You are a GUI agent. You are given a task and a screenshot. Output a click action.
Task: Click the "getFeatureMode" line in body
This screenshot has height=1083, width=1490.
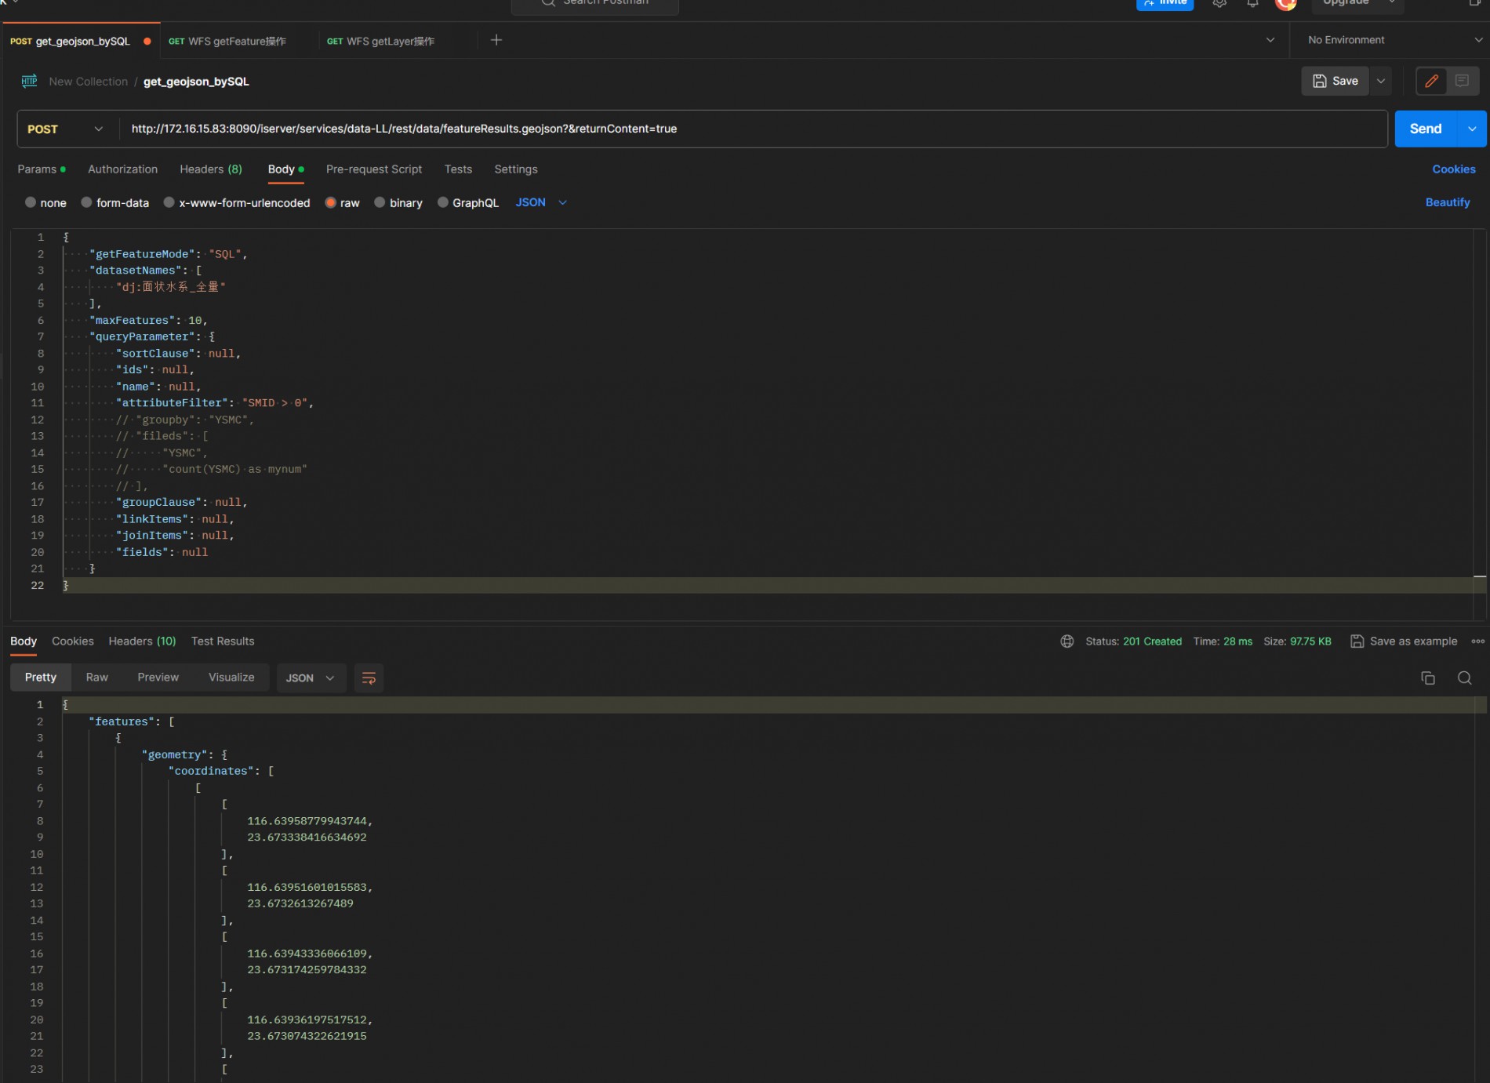(169, 254)
